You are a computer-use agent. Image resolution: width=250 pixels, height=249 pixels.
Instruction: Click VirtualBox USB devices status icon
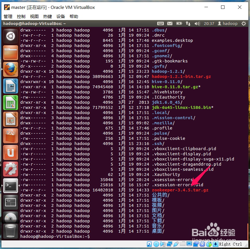point(176,244)
